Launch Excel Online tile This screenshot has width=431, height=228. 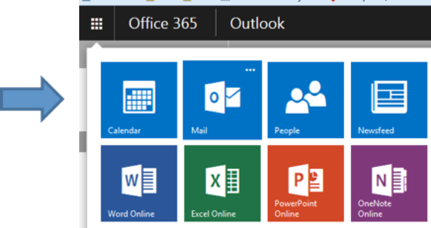click(x=222, y=183)
